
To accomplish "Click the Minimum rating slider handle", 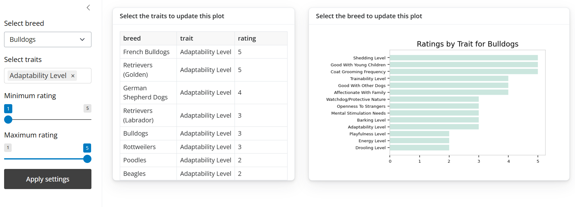I will click(x=8, y=120).
